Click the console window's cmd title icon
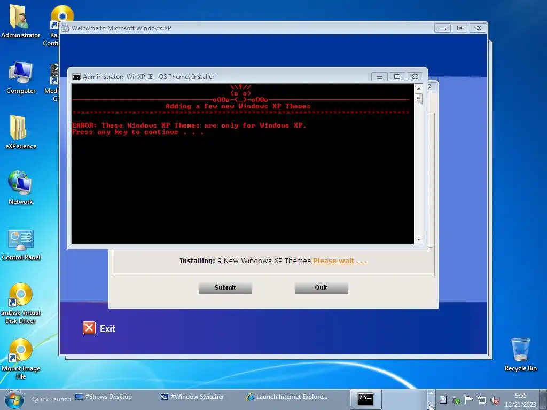The width and height of the screenshot is (547, 410). [x=76, y=77]
